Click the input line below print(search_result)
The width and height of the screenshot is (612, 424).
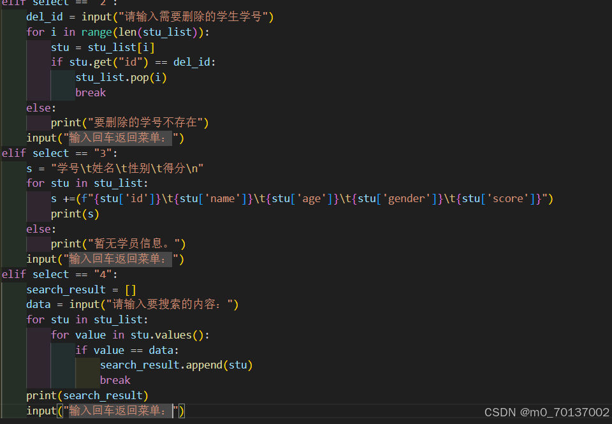[x=105, y=411]
